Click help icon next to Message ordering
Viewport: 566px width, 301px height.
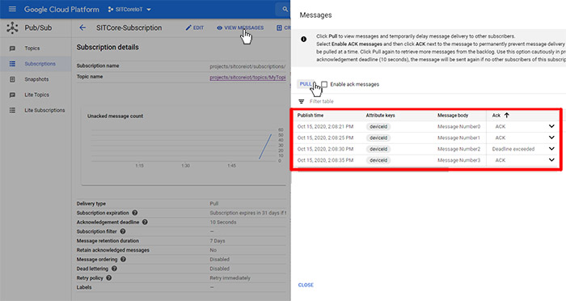click(x=123, y=260)
